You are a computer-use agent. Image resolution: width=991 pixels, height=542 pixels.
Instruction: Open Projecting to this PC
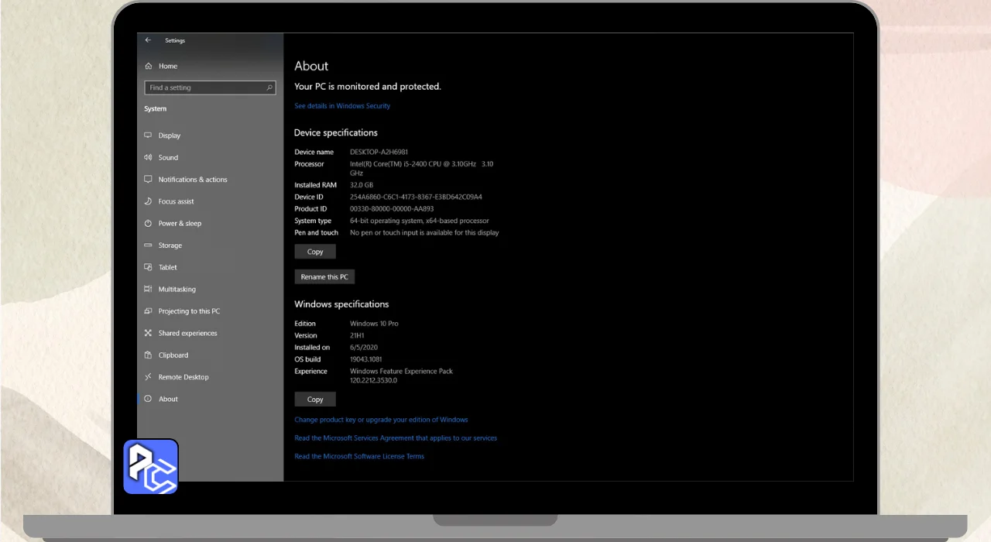[x=189, y=311]
